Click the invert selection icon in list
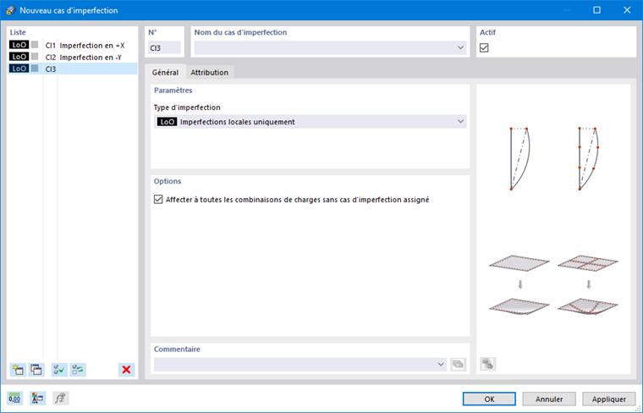643x413 pixels. coord(78,370)
